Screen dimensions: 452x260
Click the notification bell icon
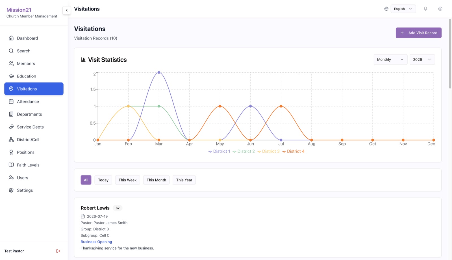tap(425, 9)
